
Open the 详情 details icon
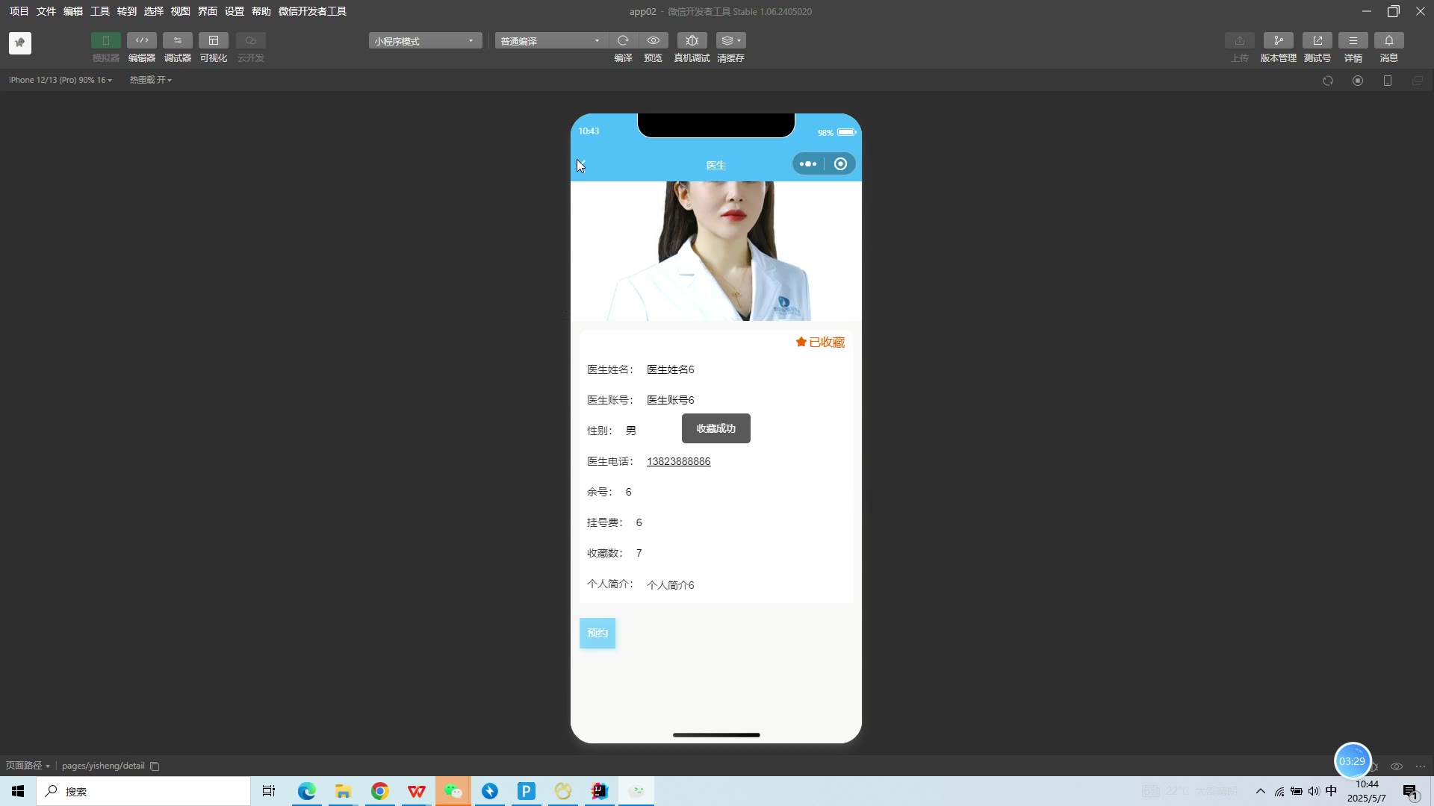click(1353, 40)
